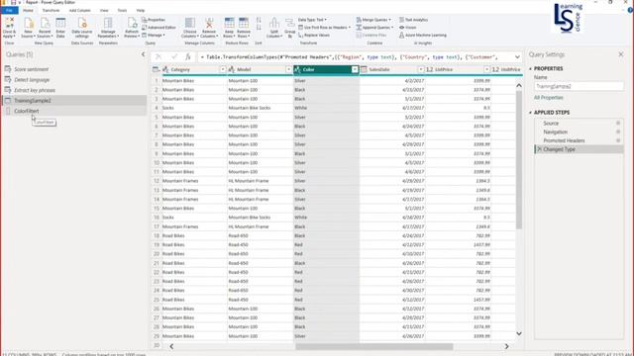
Task: Click the All Properties link
Action: (x=548, y=98)
